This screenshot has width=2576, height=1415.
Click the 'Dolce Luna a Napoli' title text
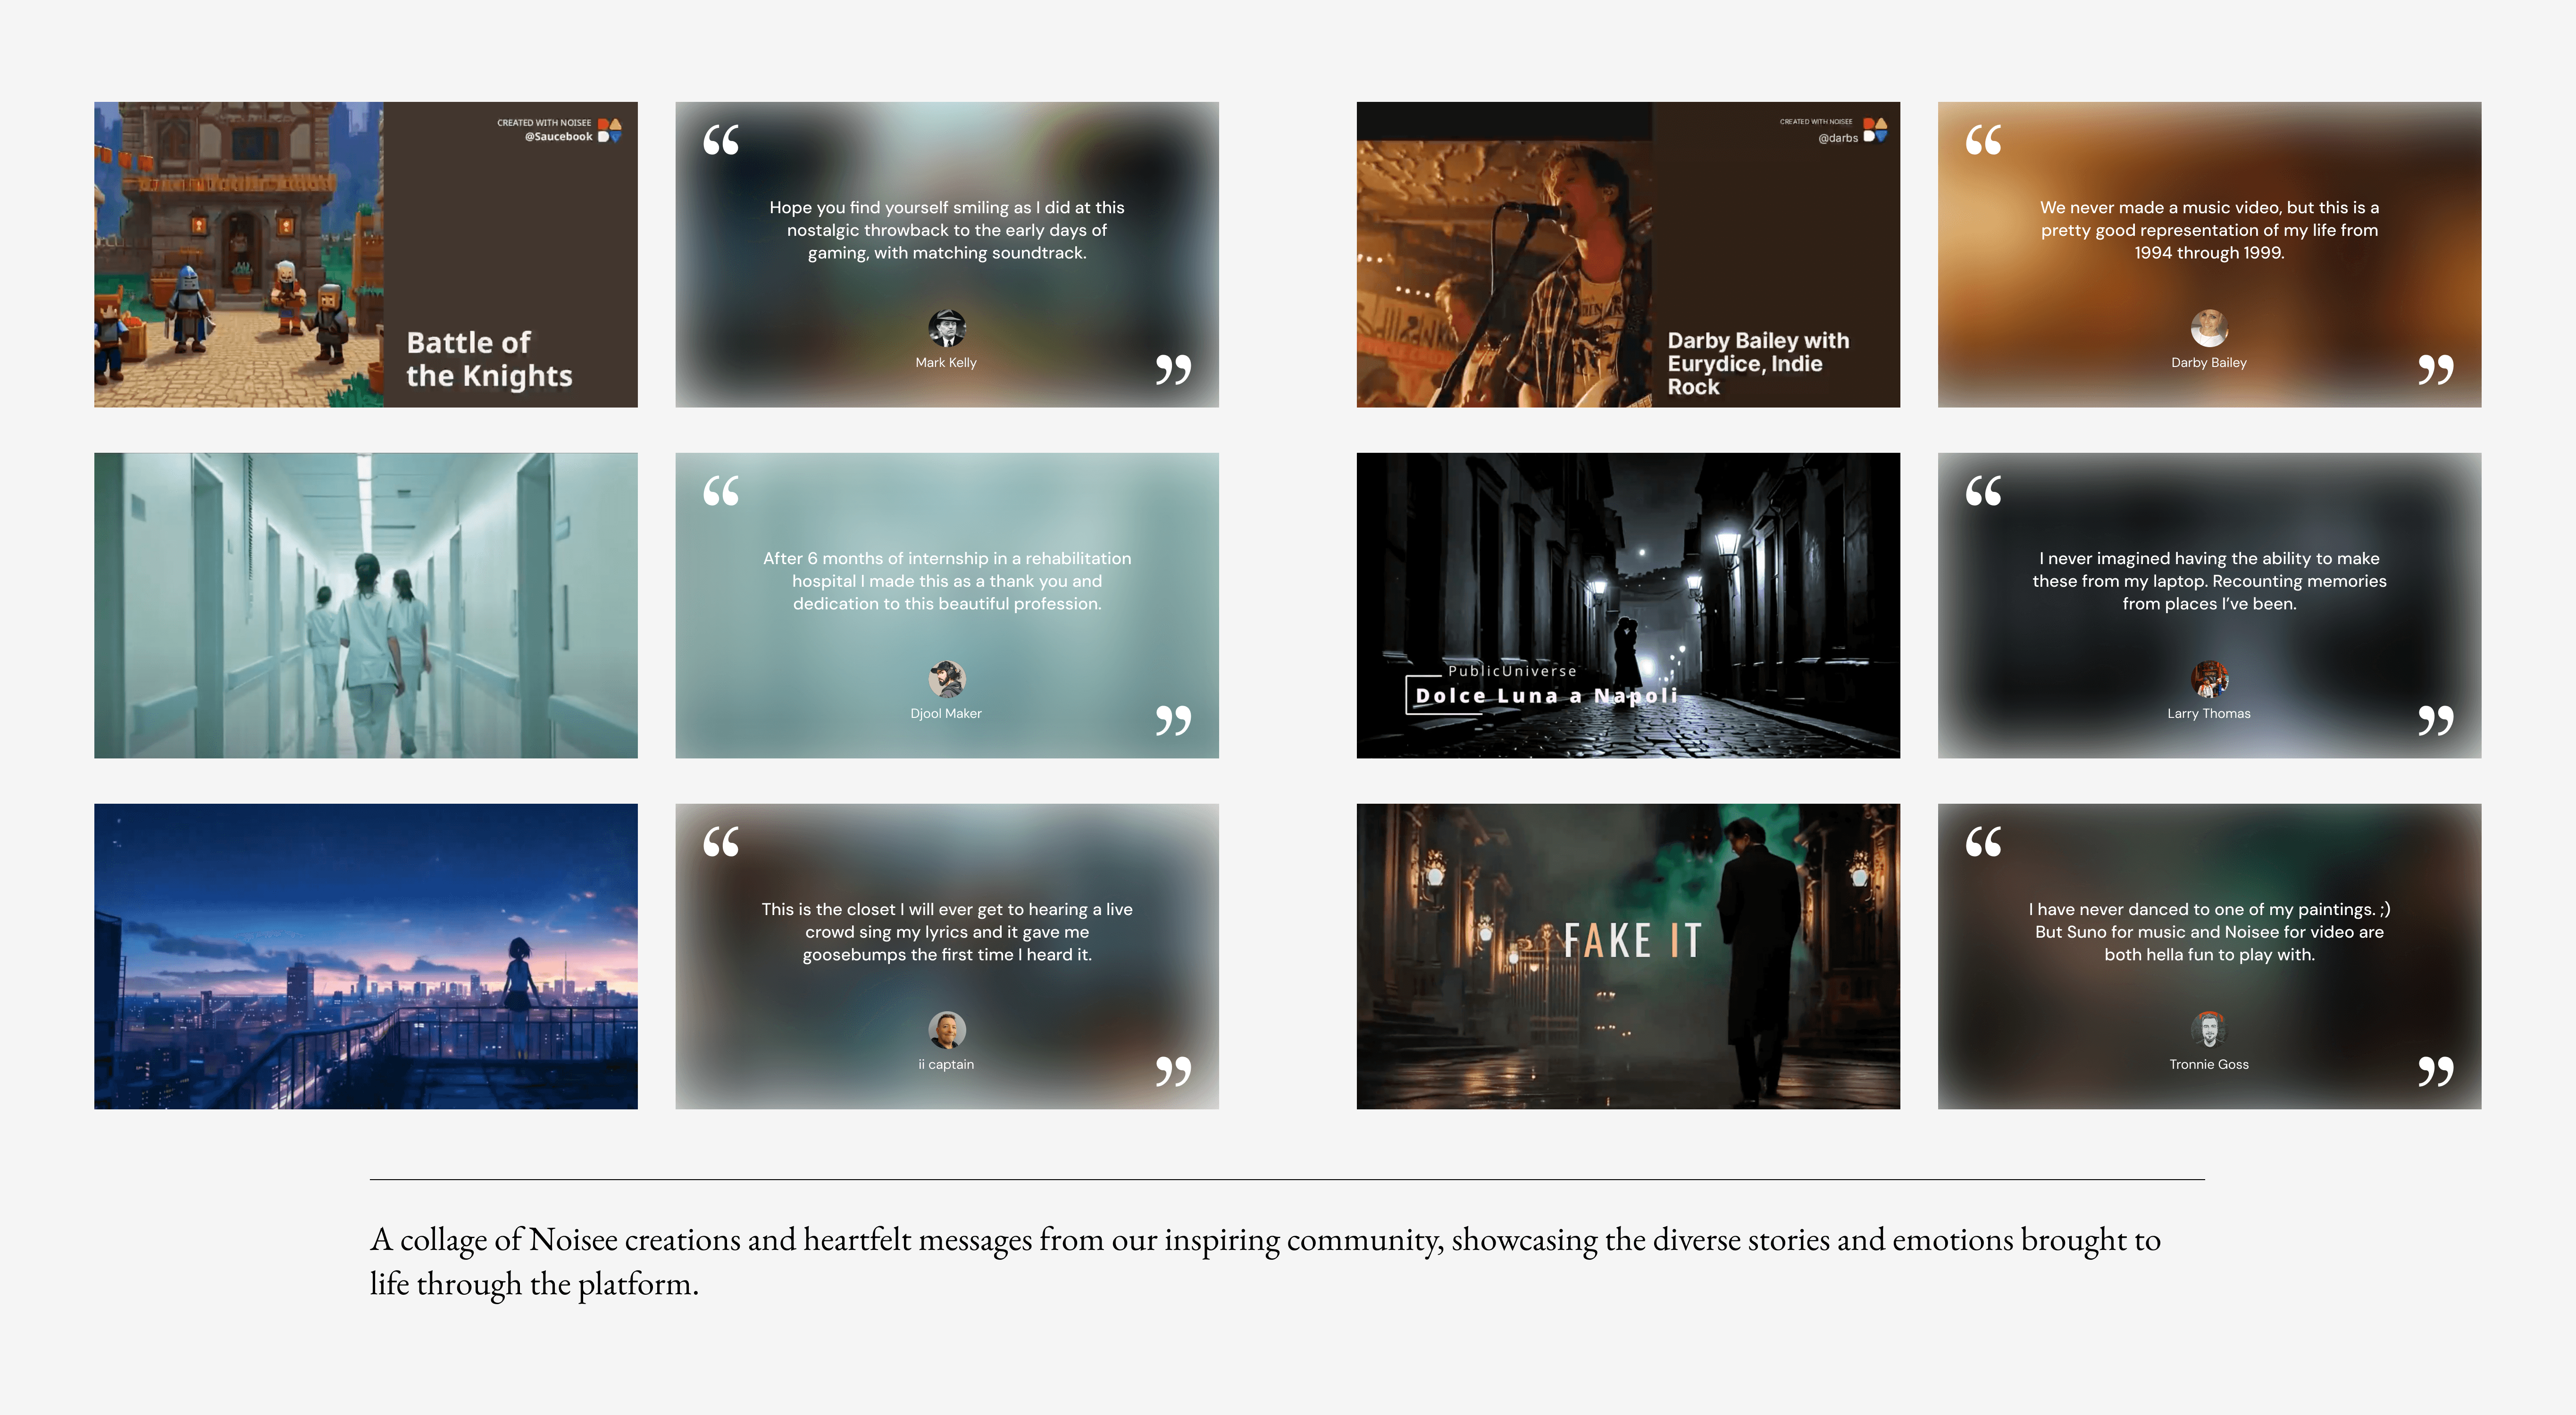point(1546,696)
